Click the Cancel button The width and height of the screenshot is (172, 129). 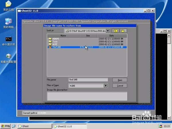120,86
